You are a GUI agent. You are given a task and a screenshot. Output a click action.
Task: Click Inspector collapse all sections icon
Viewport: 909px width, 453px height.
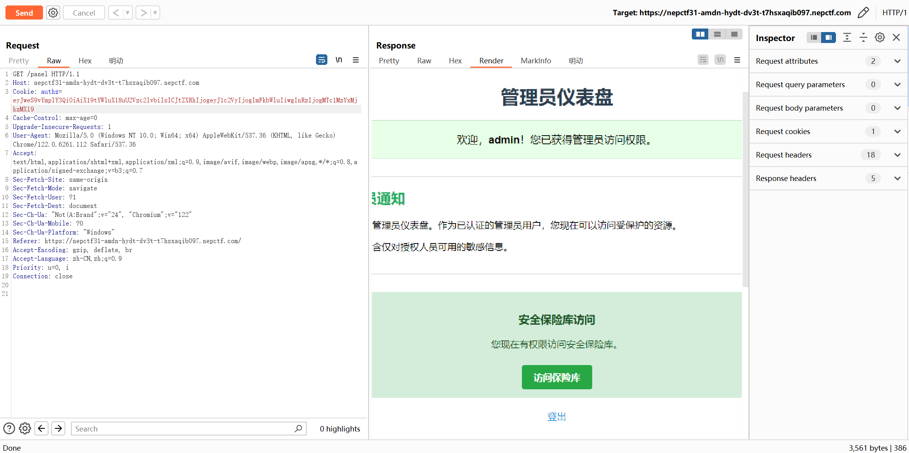click(x=863, y=38)
